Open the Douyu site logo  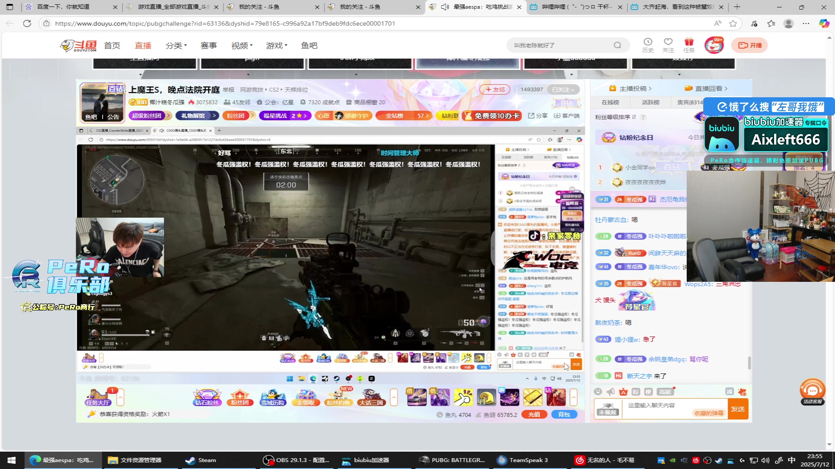coord(79,46)
